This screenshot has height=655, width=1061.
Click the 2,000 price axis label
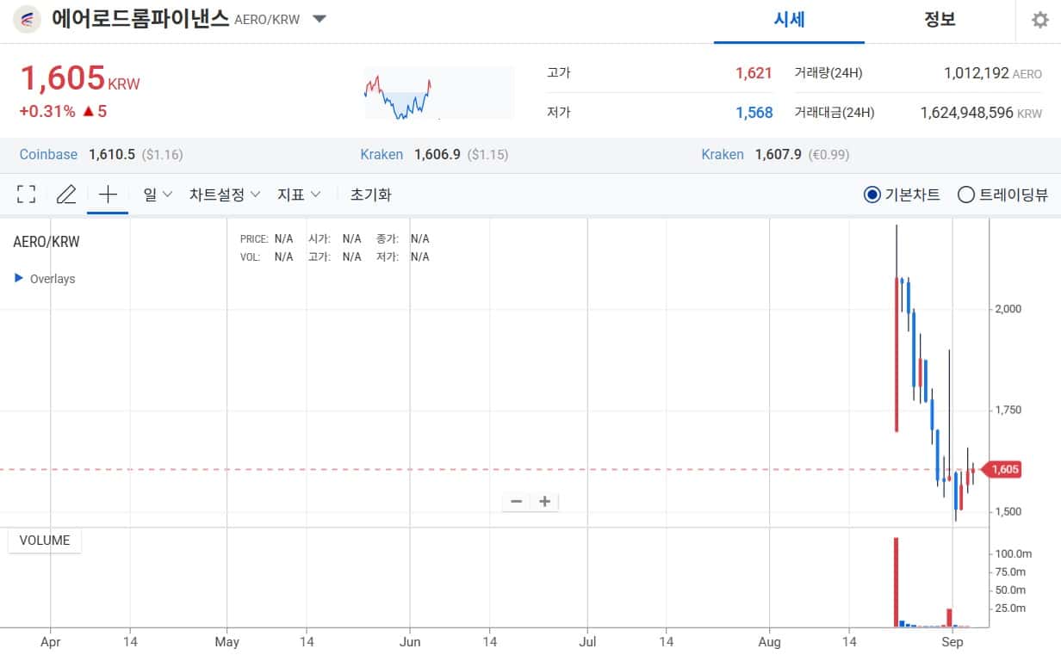[1008, 309]
